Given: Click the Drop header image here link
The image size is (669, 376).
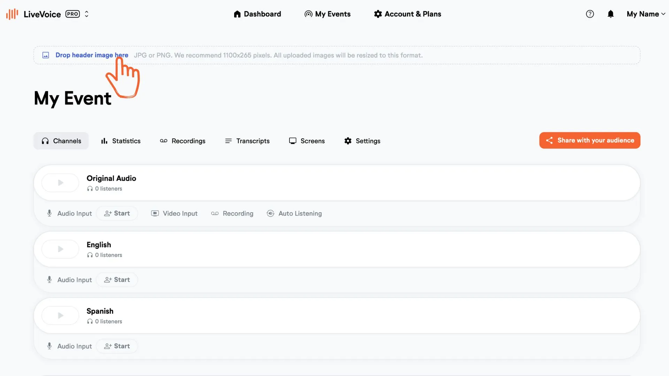Looking at the screenshot, I should pyautogui.click(x=92, y=55).
